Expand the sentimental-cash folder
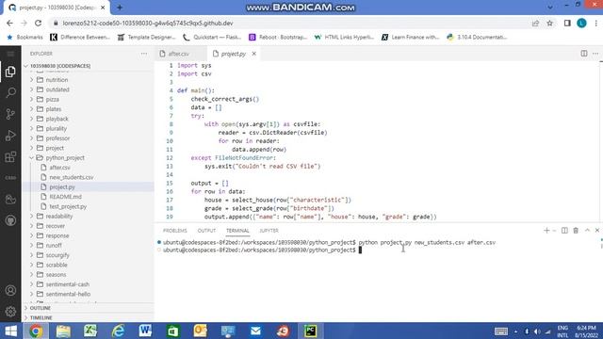 point(67,284)
